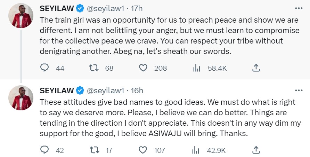
Task: Open the tweet text mentioning ASIWAJU
Action: 167,118
